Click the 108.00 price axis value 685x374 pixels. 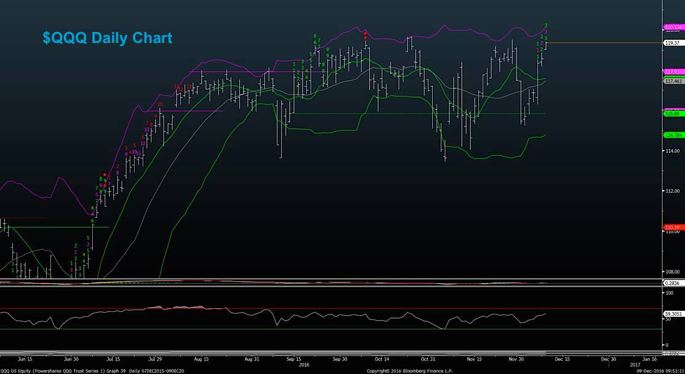point(671,271)
